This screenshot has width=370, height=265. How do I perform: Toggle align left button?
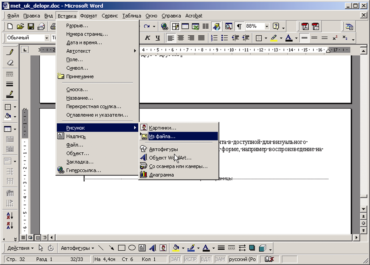pos(171,38)
